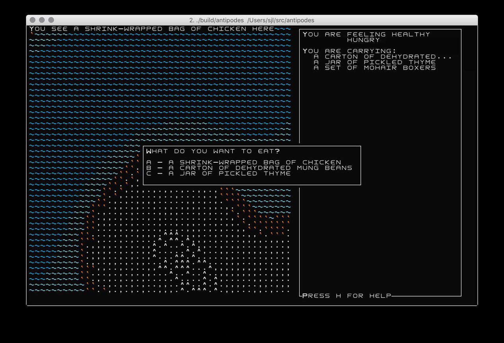The image size is (504, 343).
Task: Choose option C jar of pickled thyme
Action: (219, 173)
